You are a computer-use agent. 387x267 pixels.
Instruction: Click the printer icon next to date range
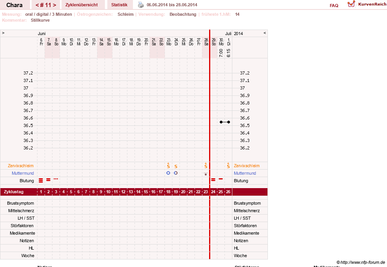pyautogui.click(x=141, y=5)
